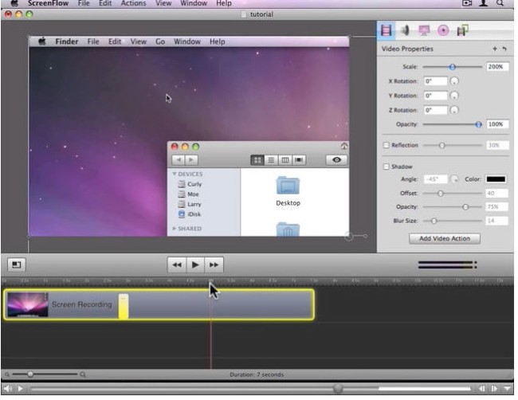Click the timeline playhead scrubber handle

pos(210,281)
